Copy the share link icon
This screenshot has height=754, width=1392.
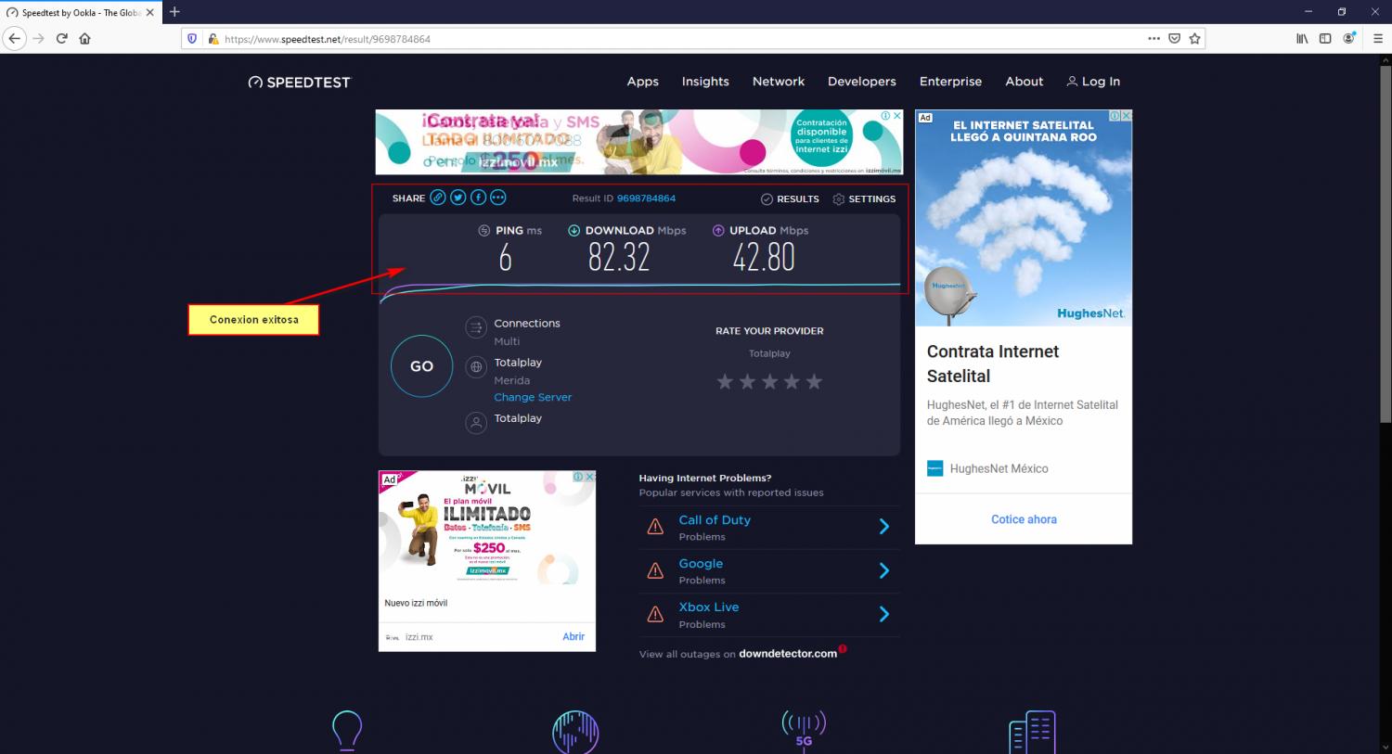tap(438, 198)
